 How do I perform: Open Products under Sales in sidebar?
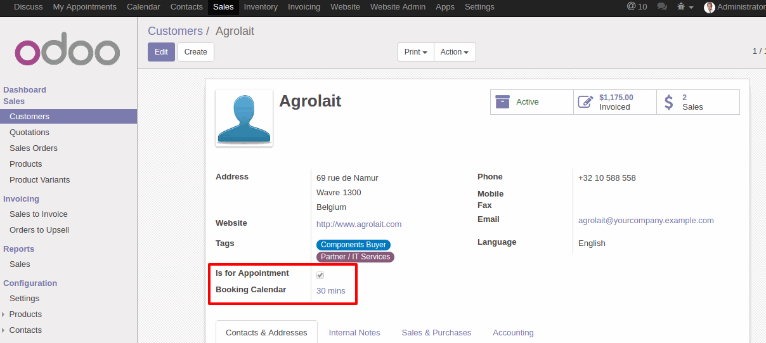(x=26, y=164)
